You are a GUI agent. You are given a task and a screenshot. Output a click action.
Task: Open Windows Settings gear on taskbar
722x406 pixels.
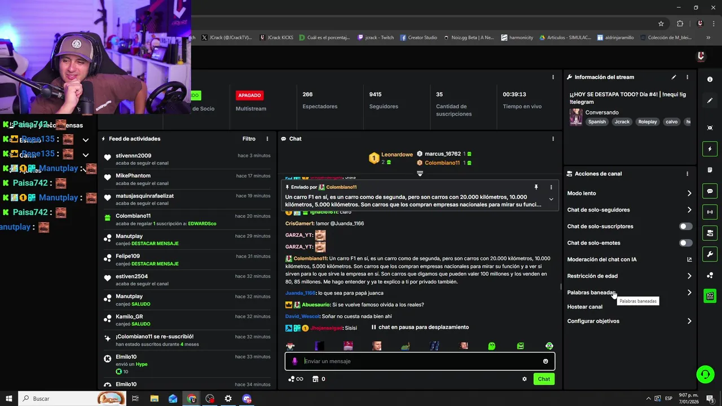click(x=228, y=399)
